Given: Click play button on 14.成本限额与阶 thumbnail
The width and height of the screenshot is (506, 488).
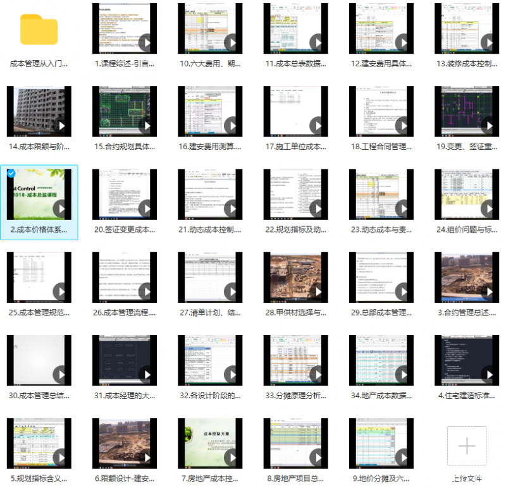Looking at the screenshot, I should (61, 126).
